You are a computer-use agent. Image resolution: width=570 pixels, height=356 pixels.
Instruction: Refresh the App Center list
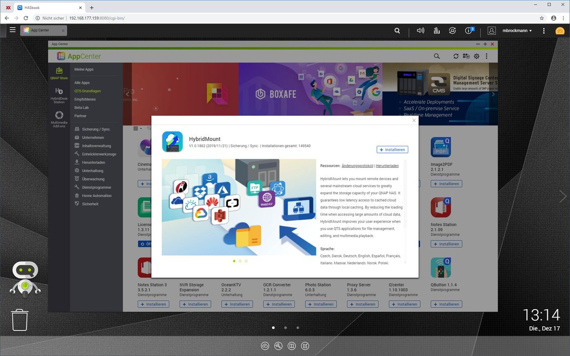tap(456, 56)
